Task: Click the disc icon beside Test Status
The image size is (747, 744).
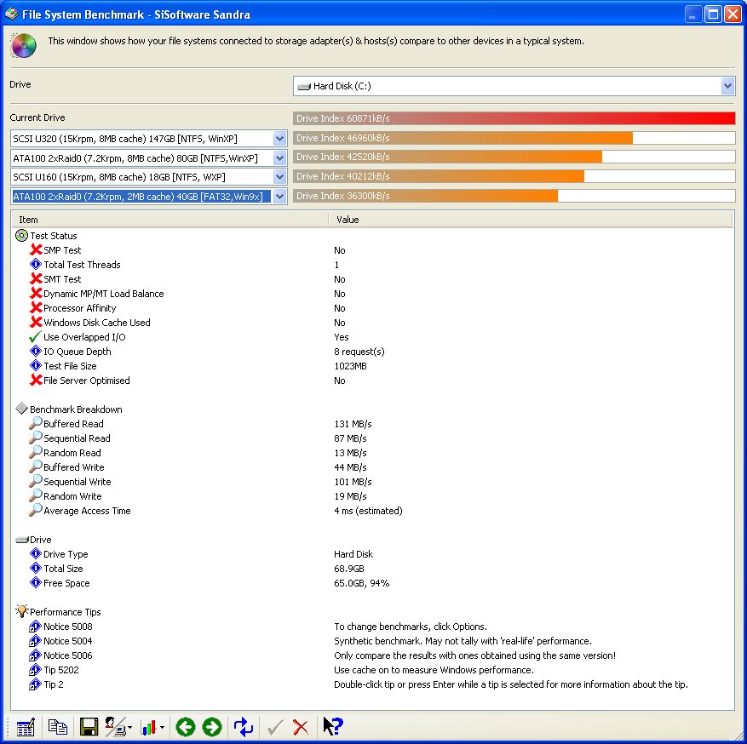Action: point(21,235)
